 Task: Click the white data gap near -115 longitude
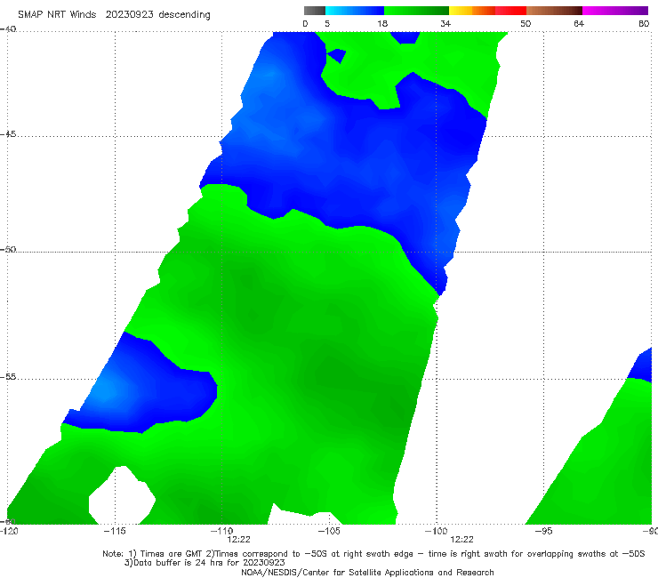pyautogui.click(x=122, y=496)
